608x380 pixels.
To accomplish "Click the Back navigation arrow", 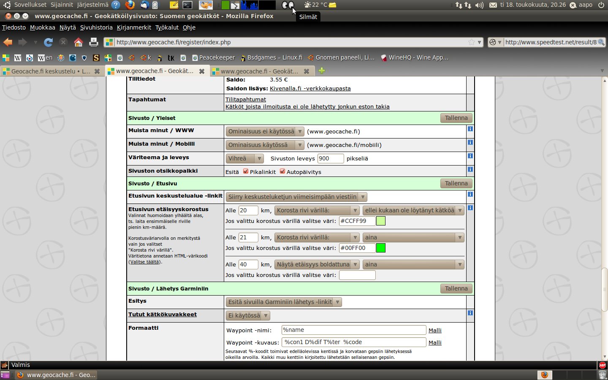I will (x=8, y=42).
